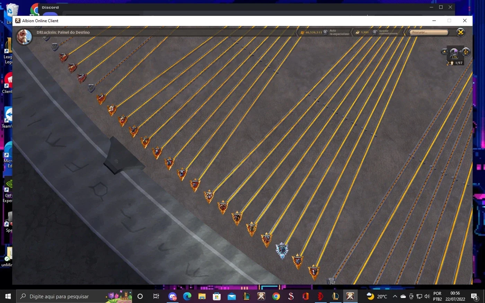This screenshot has height=303, width=485.
Task: Launch Google Chrome from the taskbar
Action: point(276,296)
